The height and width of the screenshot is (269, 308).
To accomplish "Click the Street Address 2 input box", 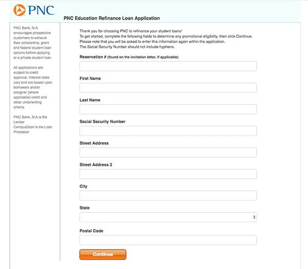I will click(168, 174).
